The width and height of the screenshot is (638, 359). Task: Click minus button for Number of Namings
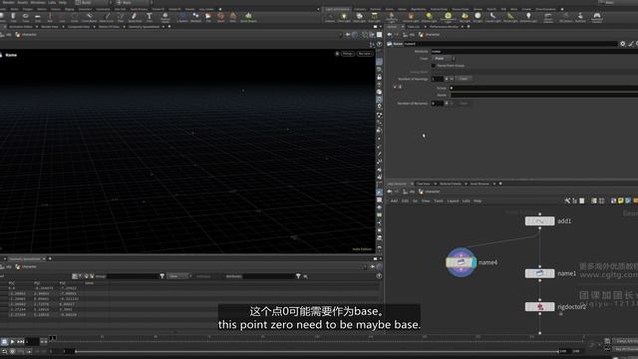[x=452, y=79]
